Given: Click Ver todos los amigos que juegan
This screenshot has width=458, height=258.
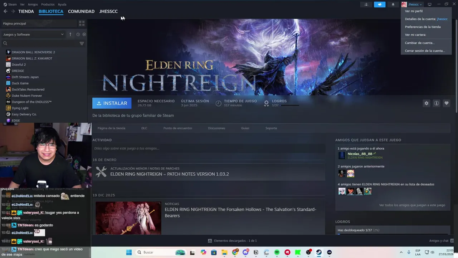Looking at the screenshot, I should (x=412, y=205).
